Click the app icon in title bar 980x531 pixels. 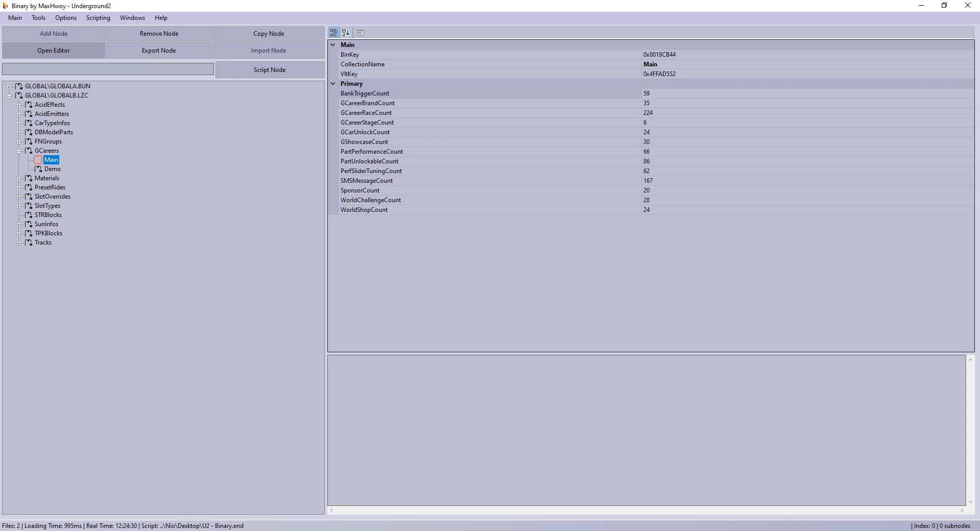6,6
